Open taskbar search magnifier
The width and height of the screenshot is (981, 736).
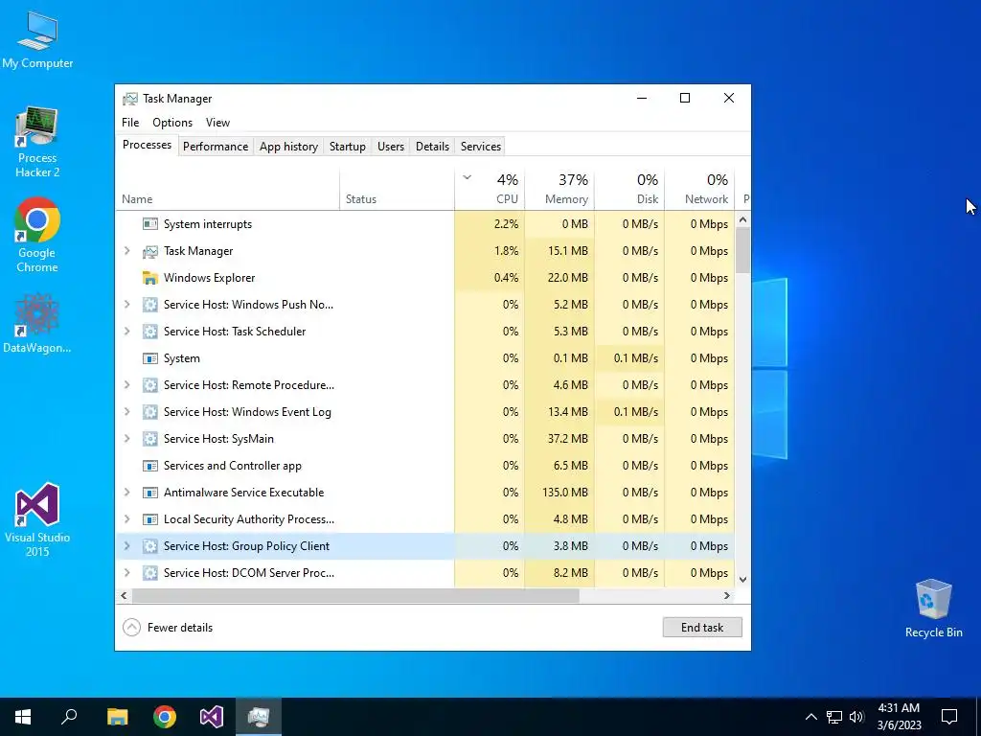tap(69, 717)
